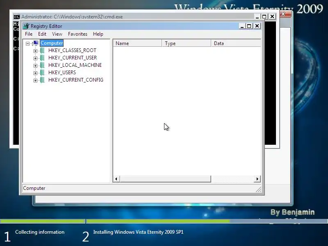Expand the HKEY_LOCAL_MACHINE key
This screenshot has height=246, width=328.
(35, 66)
